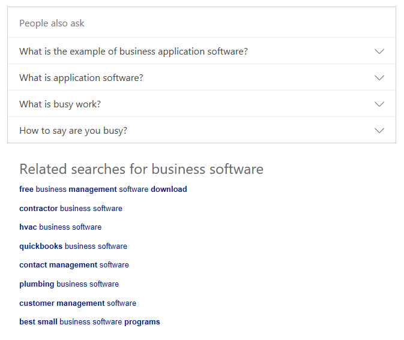Open chevron next to 'How to say are you busy?'
Viewport: 404px width, 340px height.
point(379,131)
